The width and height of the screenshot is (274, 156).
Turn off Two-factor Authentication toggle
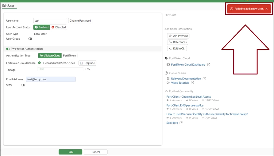[8, 49]
